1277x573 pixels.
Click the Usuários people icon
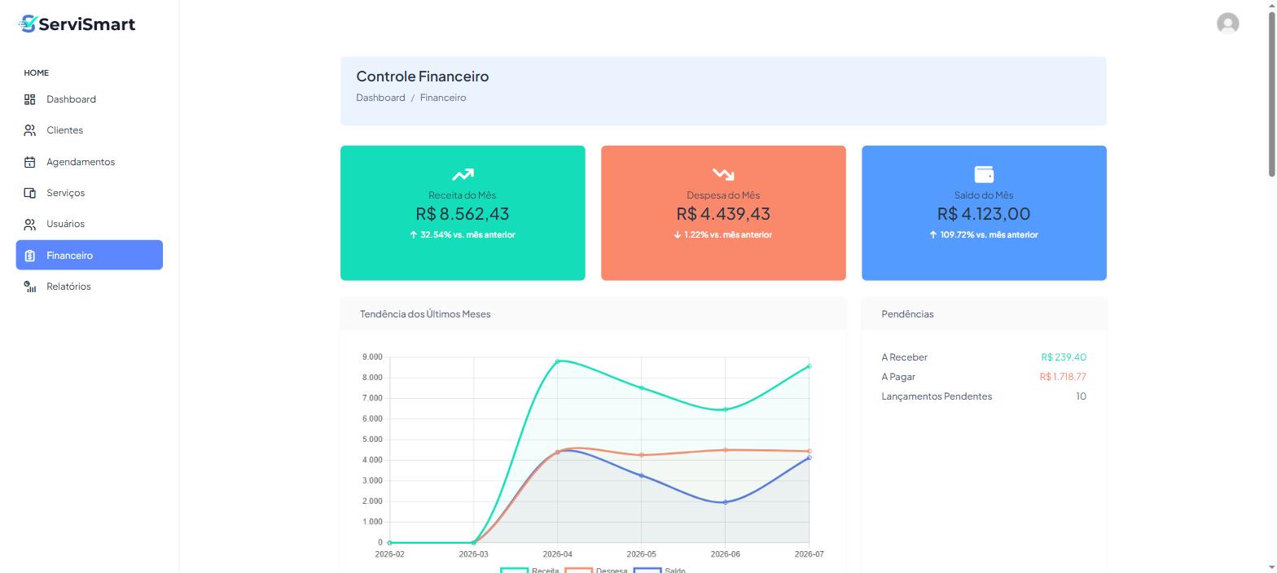tap(30, 224)
